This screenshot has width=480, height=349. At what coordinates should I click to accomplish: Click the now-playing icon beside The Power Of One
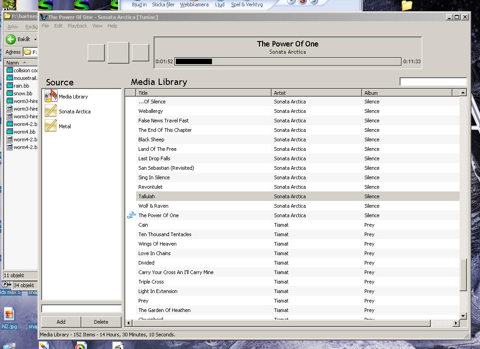click(132, 215)
